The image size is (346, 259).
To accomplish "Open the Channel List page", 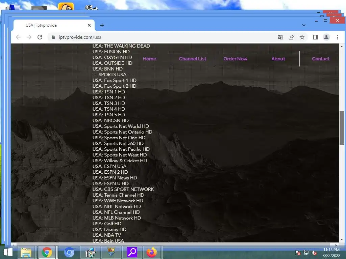I will point(192,59).
